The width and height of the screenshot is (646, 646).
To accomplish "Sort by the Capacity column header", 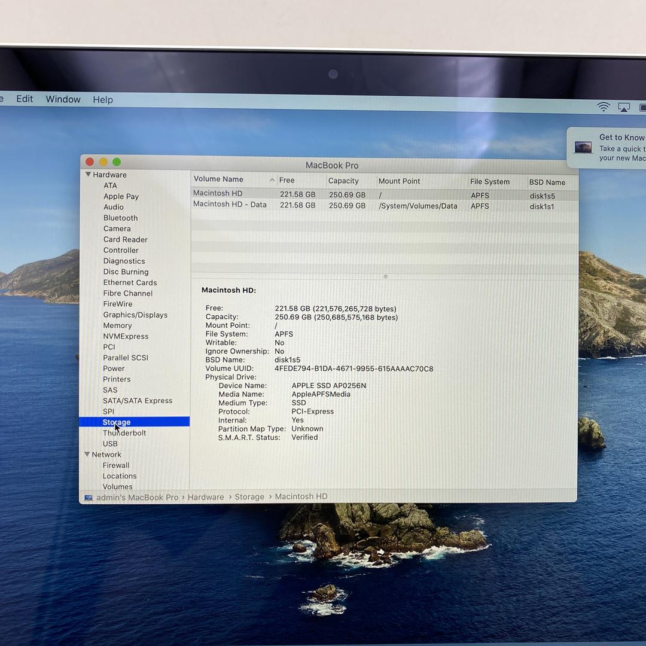I will 343,181.
